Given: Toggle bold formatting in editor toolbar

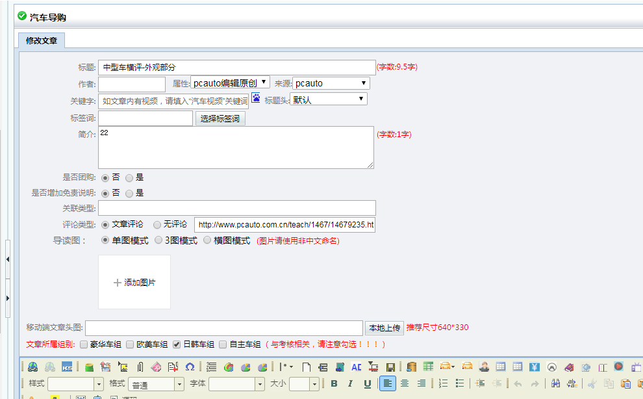Looking at the screenshot, I should (334, 383).
